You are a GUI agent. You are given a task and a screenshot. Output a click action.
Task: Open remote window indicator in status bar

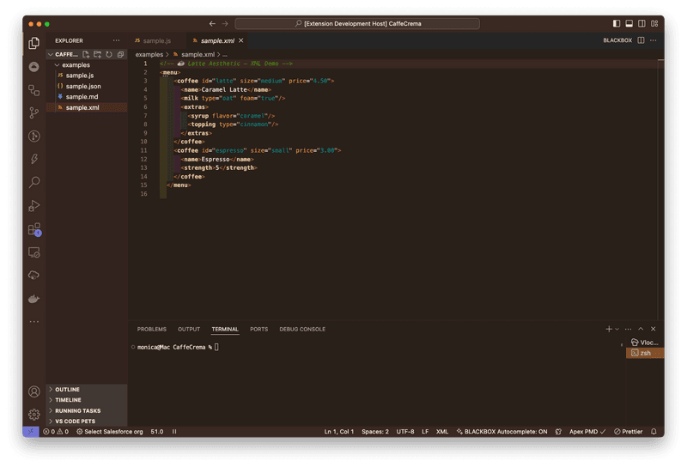tap(31, 432)
